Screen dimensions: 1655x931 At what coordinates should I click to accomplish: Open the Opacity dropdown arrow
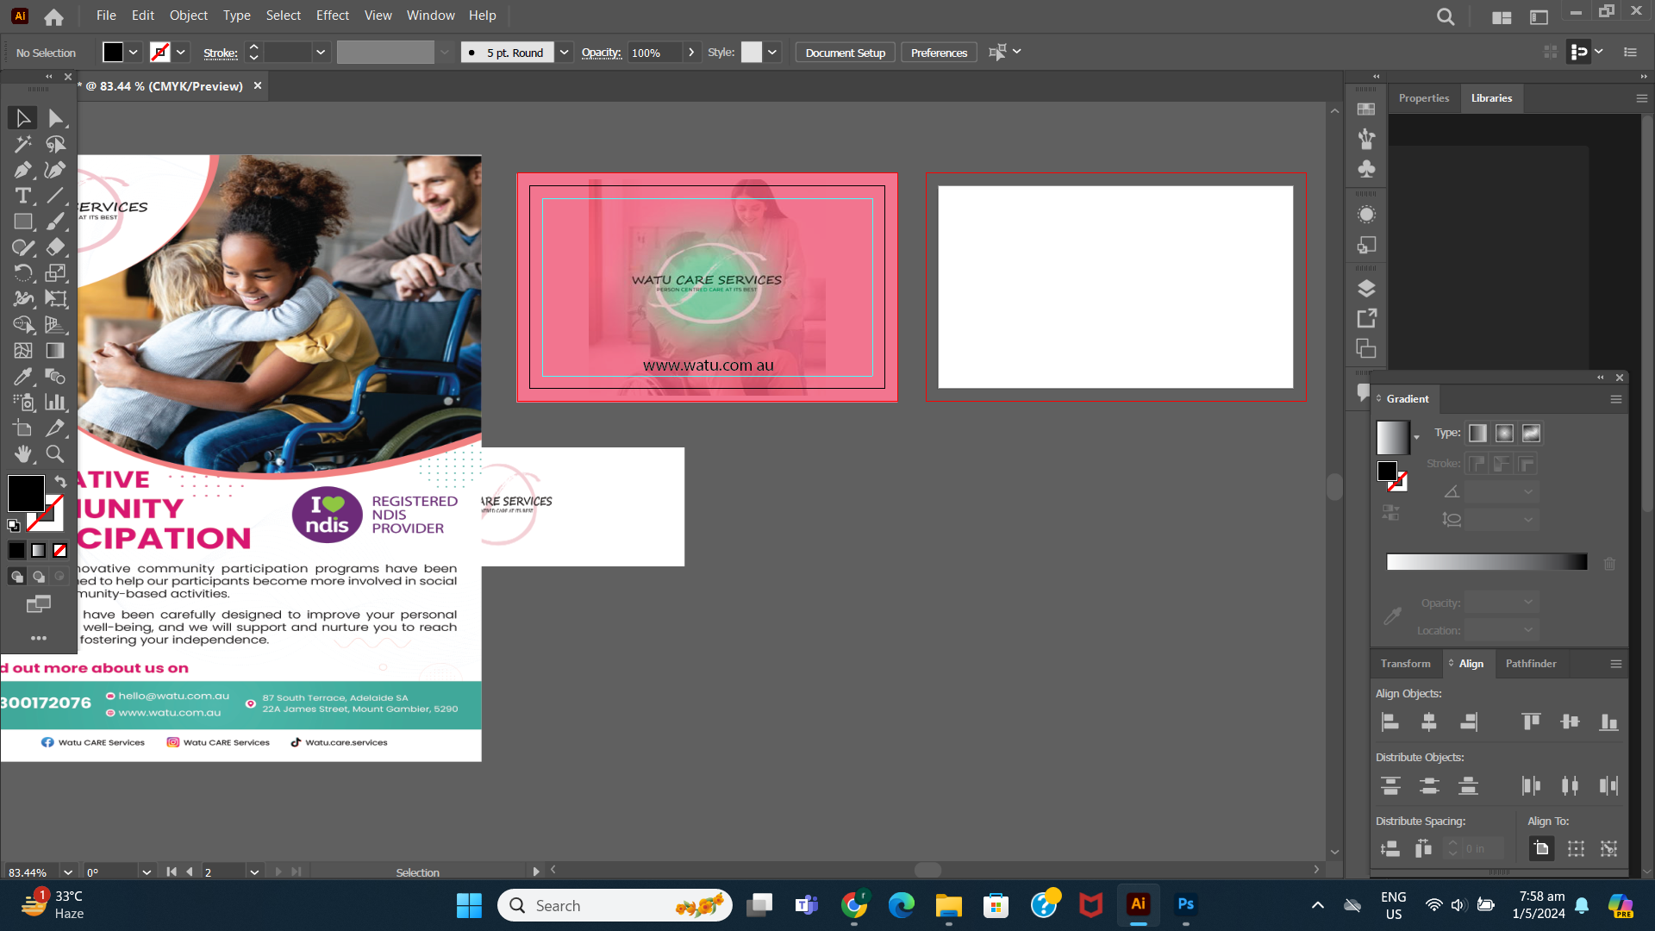coord(691,52)
